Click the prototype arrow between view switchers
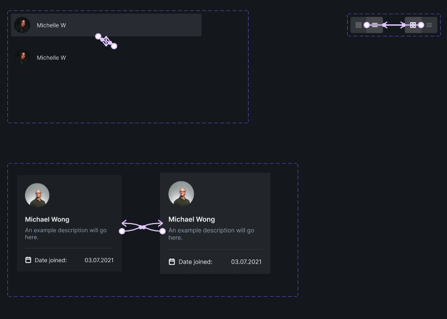The width and height of the screenshot is (447, 319). click(394, 25)
